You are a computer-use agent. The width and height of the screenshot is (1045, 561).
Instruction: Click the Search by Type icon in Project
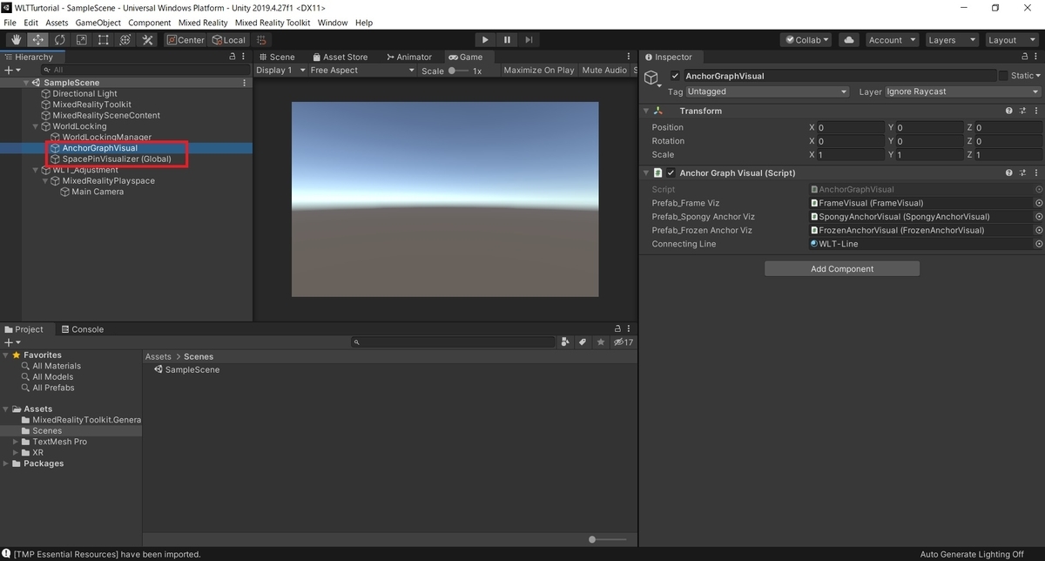click(566, 342)
